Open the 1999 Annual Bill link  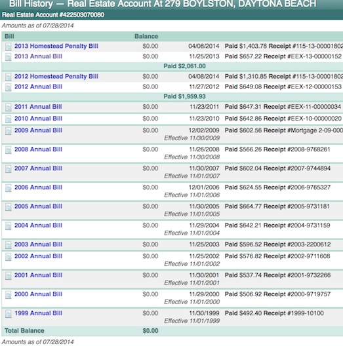[38, 313]
